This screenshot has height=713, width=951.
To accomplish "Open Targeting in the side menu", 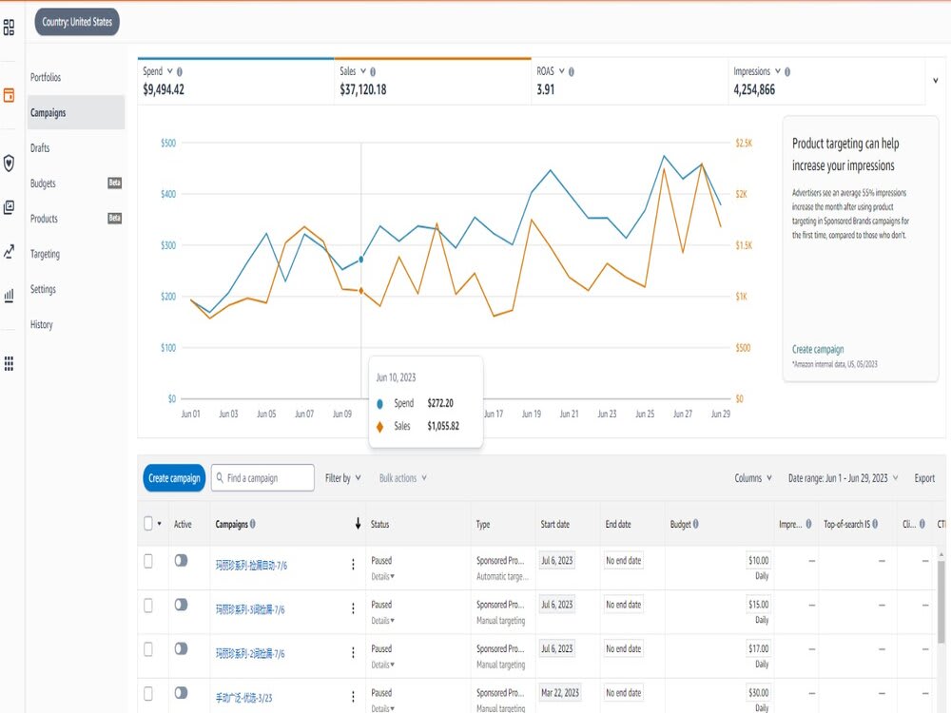I will coord(45,254).
